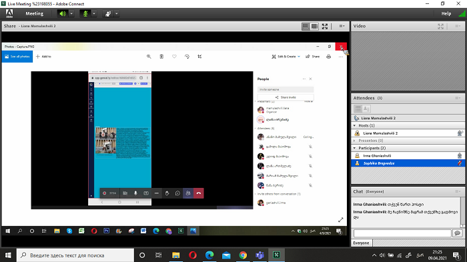Expand the Presenters (0) group
This screenshot has width=467, height=262.
click(354, 141)
